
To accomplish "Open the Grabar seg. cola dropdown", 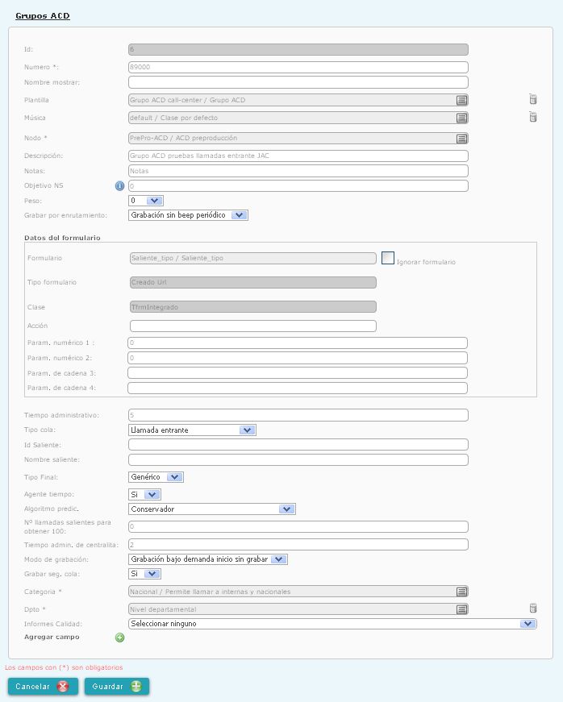I will (144, 574).
